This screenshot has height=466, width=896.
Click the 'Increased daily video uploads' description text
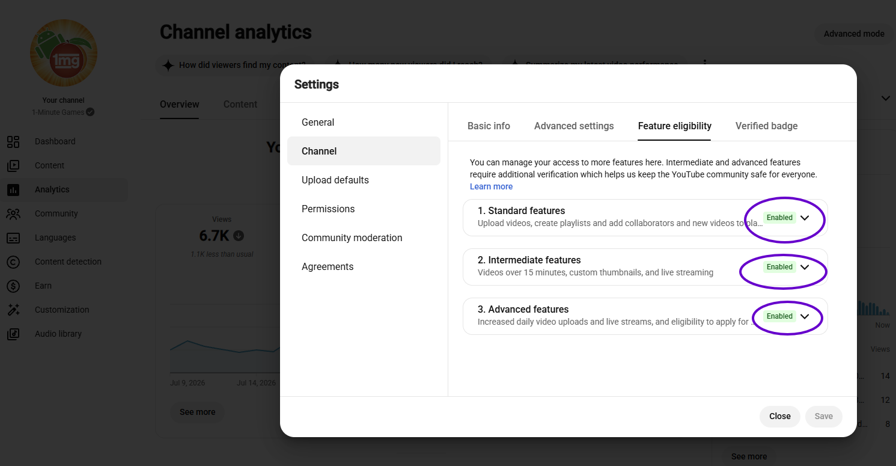click(x=616, y=322)
